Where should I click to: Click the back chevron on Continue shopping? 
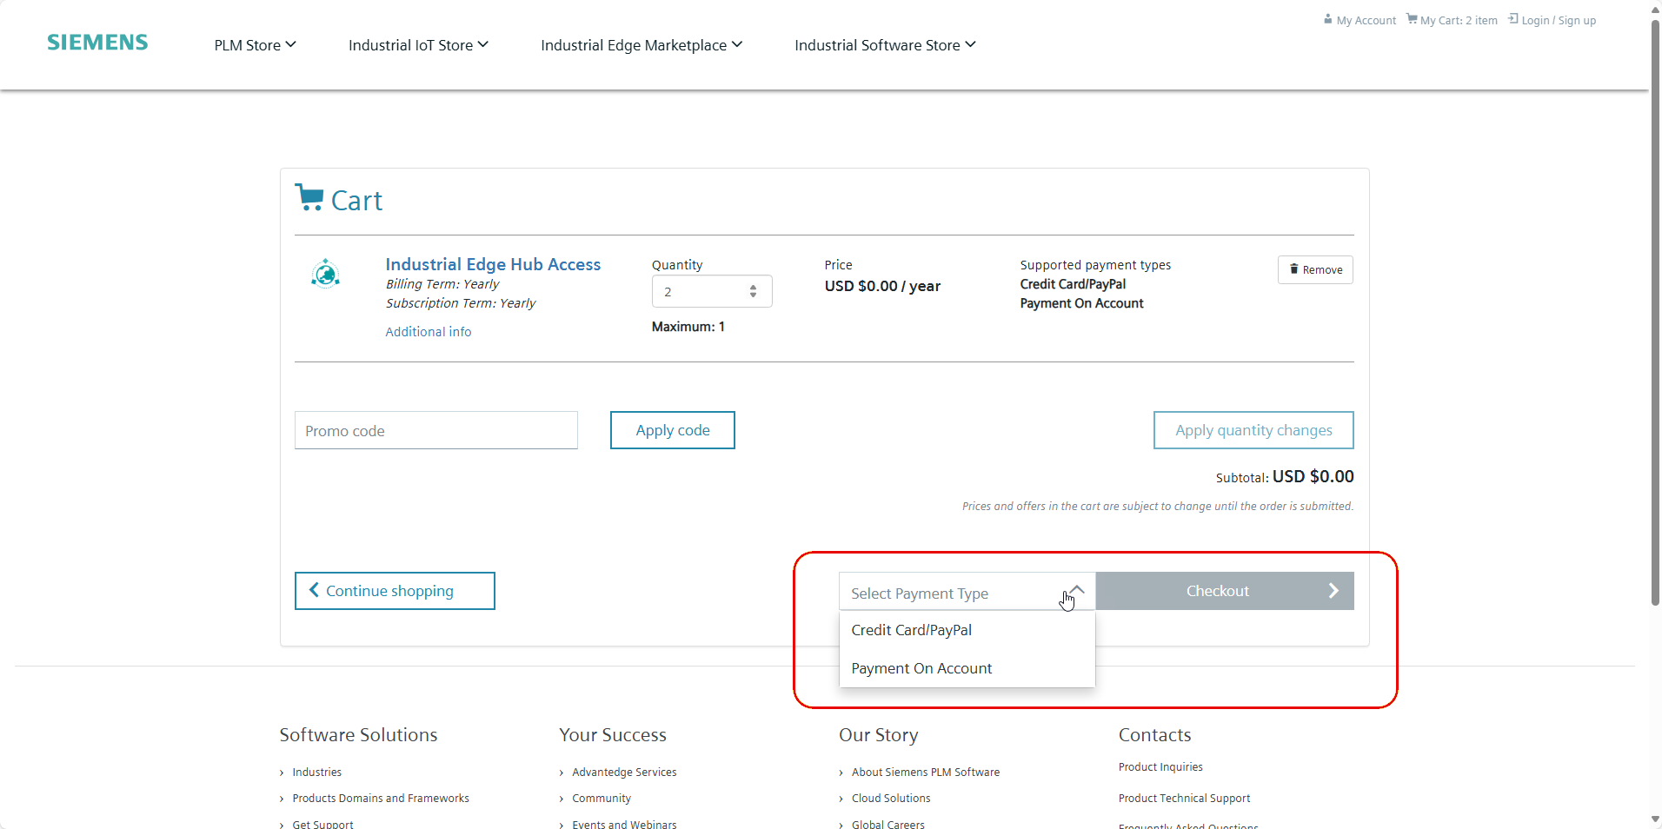(x=314, y=590)
